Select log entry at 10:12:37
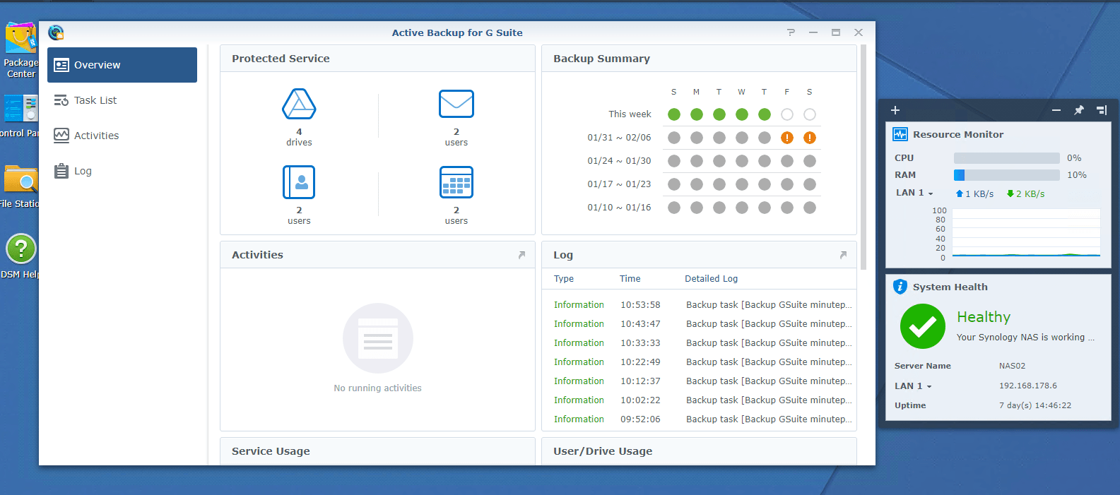This screenshot has height=495, width=1120. [699, 381]
